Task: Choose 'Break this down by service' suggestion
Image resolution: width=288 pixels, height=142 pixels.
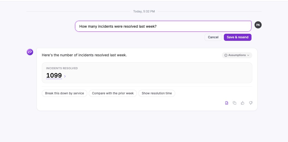Action: click(x=64, y=93)
